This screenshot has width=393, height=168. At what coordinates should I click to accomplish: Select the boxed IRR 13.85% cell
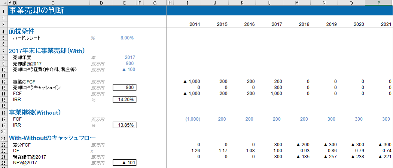point(125,125)
